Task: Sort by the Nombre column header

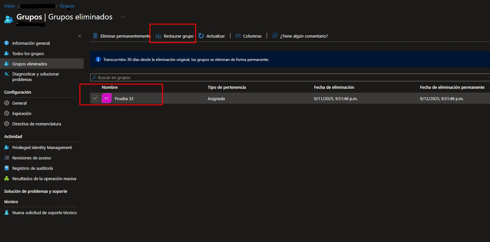Action: tap(110, 87)
